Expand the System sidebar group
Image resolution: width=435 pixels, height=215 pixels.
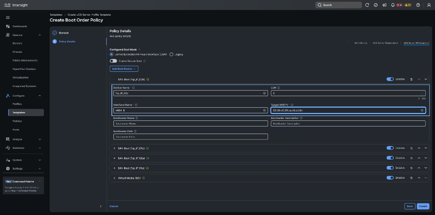(40, 160)
